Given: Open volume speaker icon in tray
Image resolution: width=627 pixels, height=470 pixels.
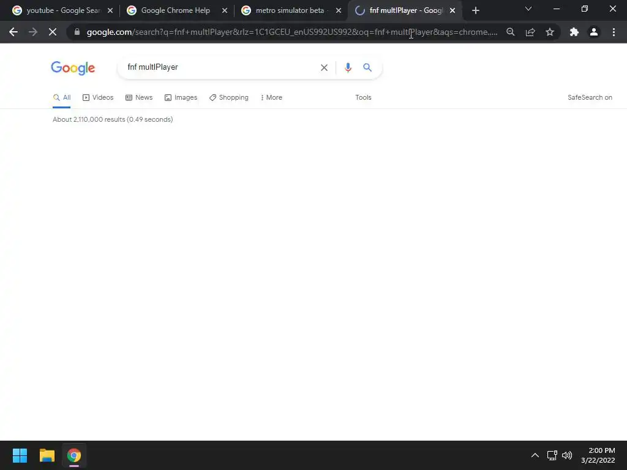Looking at the screenshot, I should (567, 455).
